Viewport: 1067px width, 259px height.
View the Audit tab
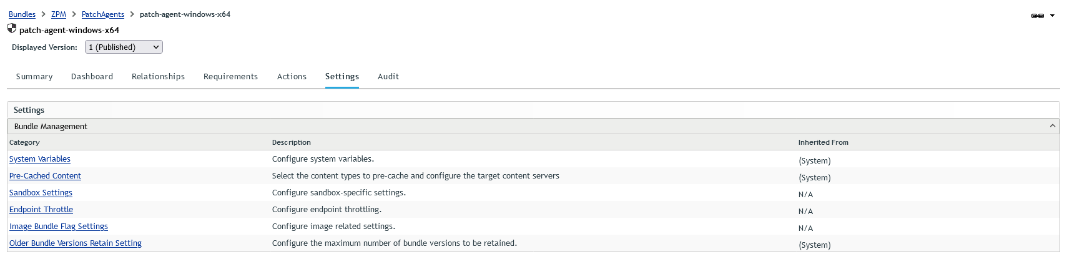coord(388,77)
